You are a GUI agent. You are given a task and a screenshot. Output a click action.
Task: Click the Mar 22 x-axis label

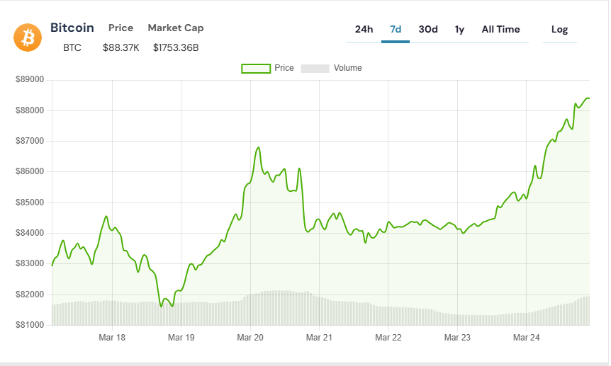pyautogui.click(x=388, y=338)
